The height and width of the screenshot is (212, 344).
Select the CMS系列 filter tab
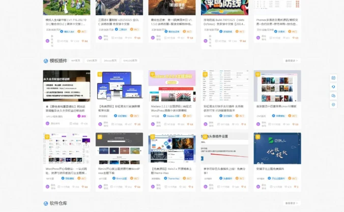[x=92, y=60]
